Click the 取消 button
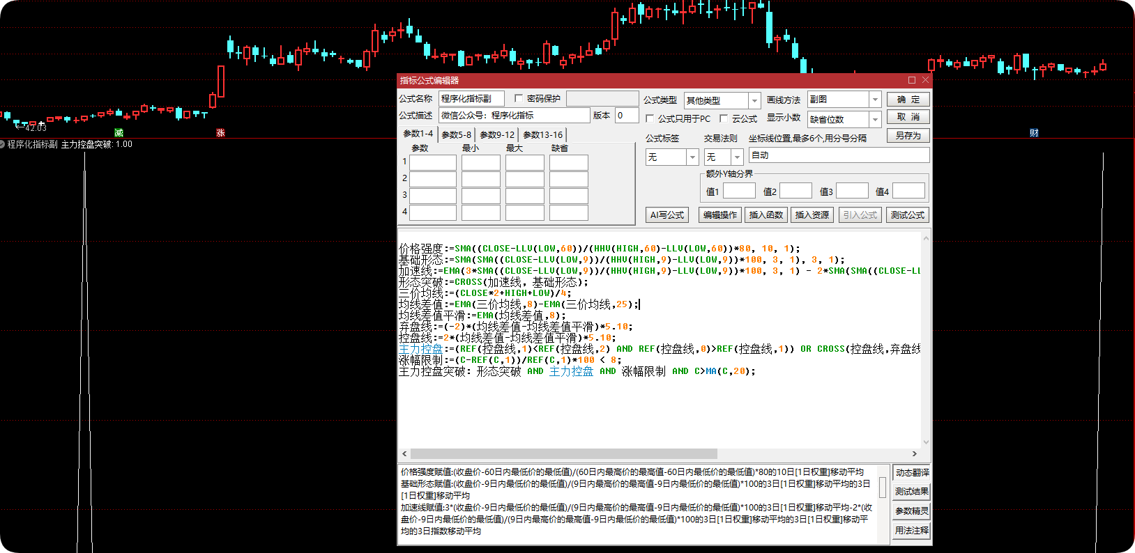1135x553 pixels. coord(908,117)
